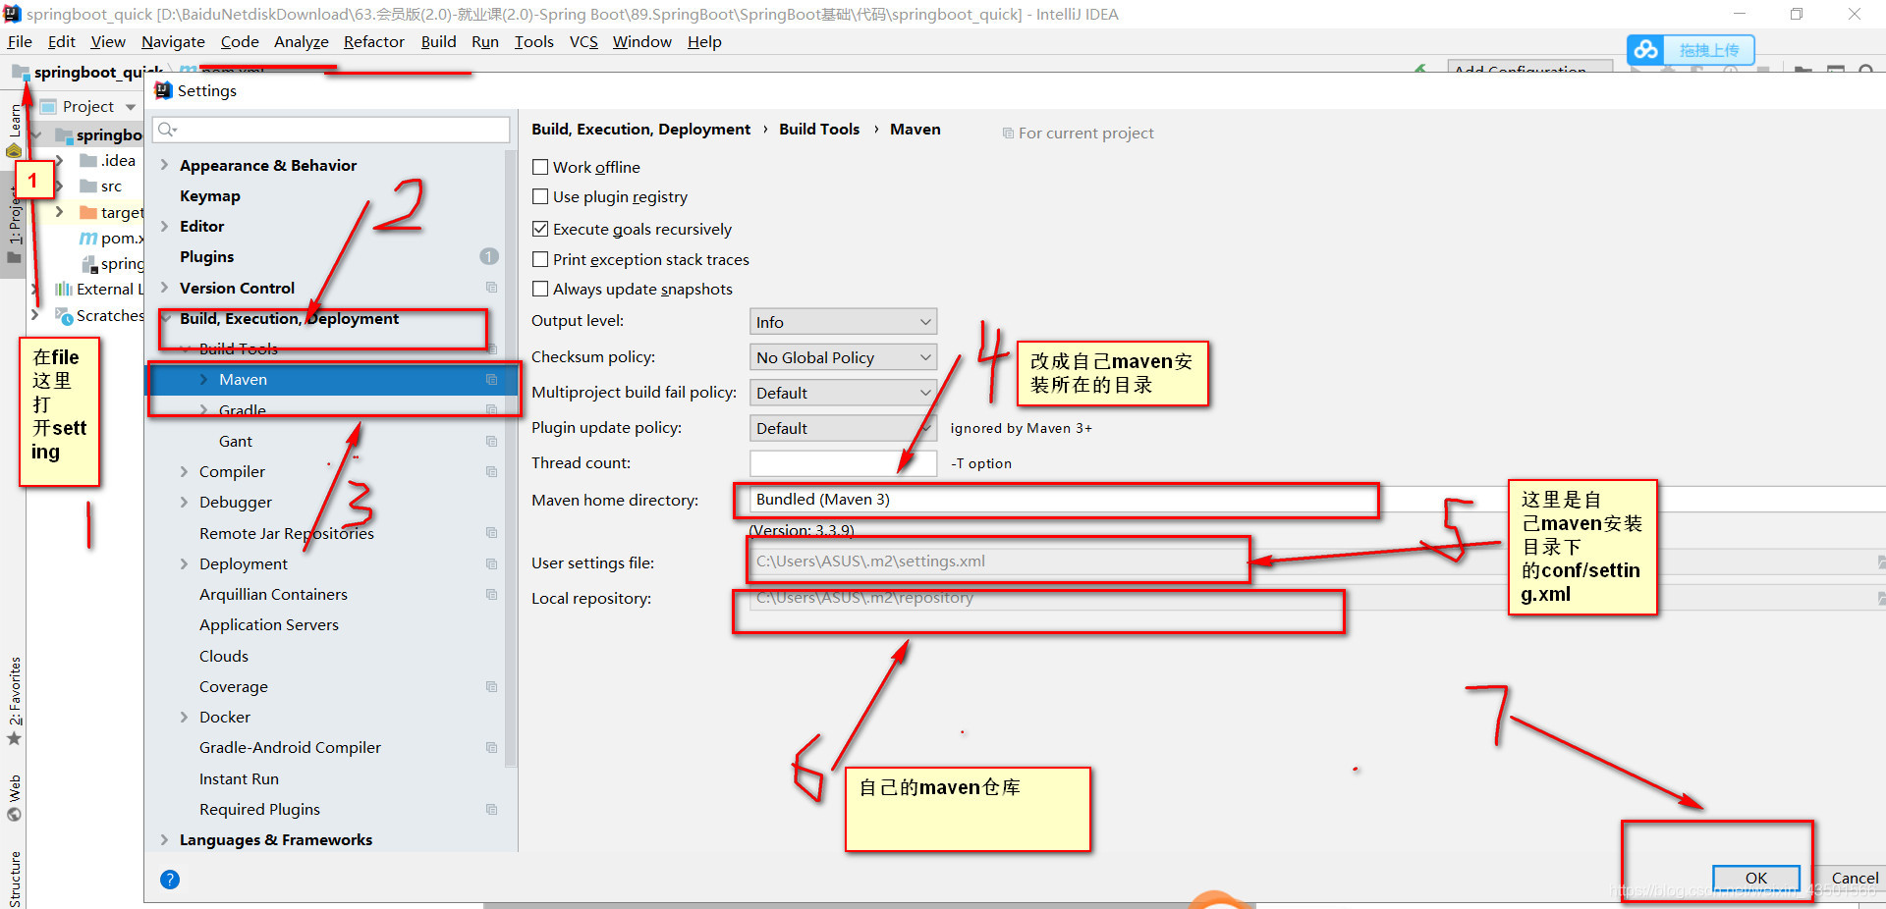Select Plugins in the settings tree

206,257
